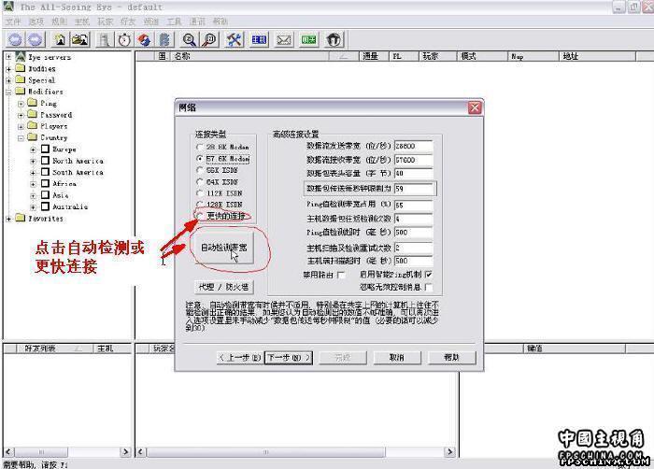Screen dimensions: 654x469
Task: Click the gray building toolbar icon
Action: [x=104, y=39]
